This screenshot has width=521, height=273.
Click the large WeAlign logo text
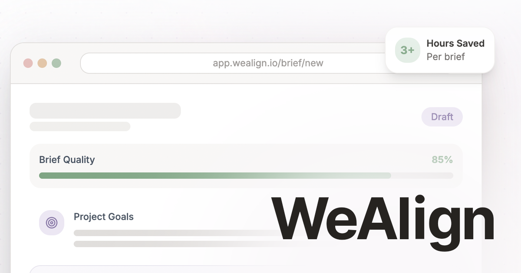pyautogui.click(x=383, y=220)
